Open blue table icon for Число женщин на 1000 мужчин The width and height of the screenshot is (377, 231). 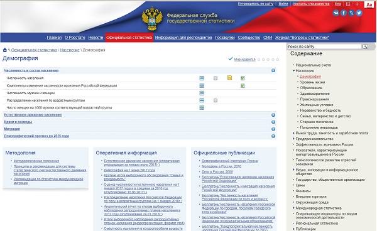point(202,107)
